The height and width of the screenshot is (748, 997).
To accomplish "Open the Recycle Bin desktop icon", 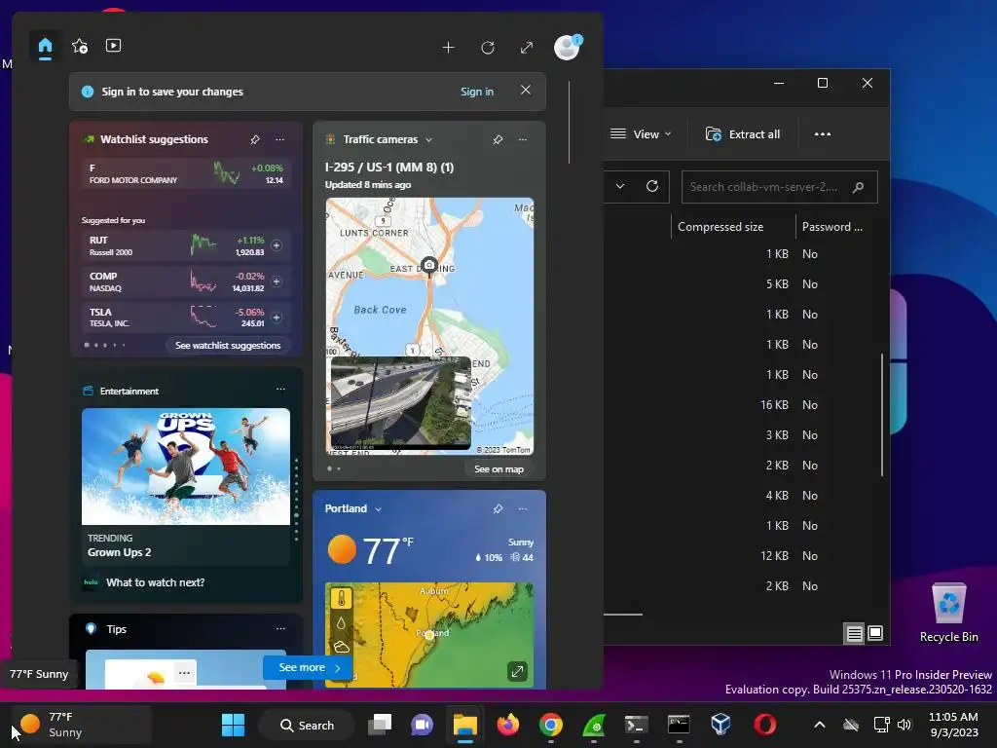I will click(x=948, y=612).
